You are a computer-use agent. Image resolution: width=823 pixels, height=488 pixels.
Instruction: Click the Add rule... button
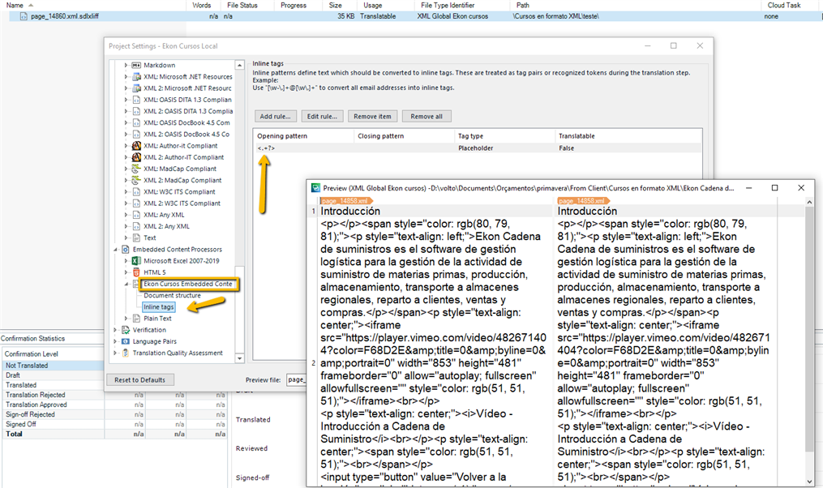pos(276,117)
